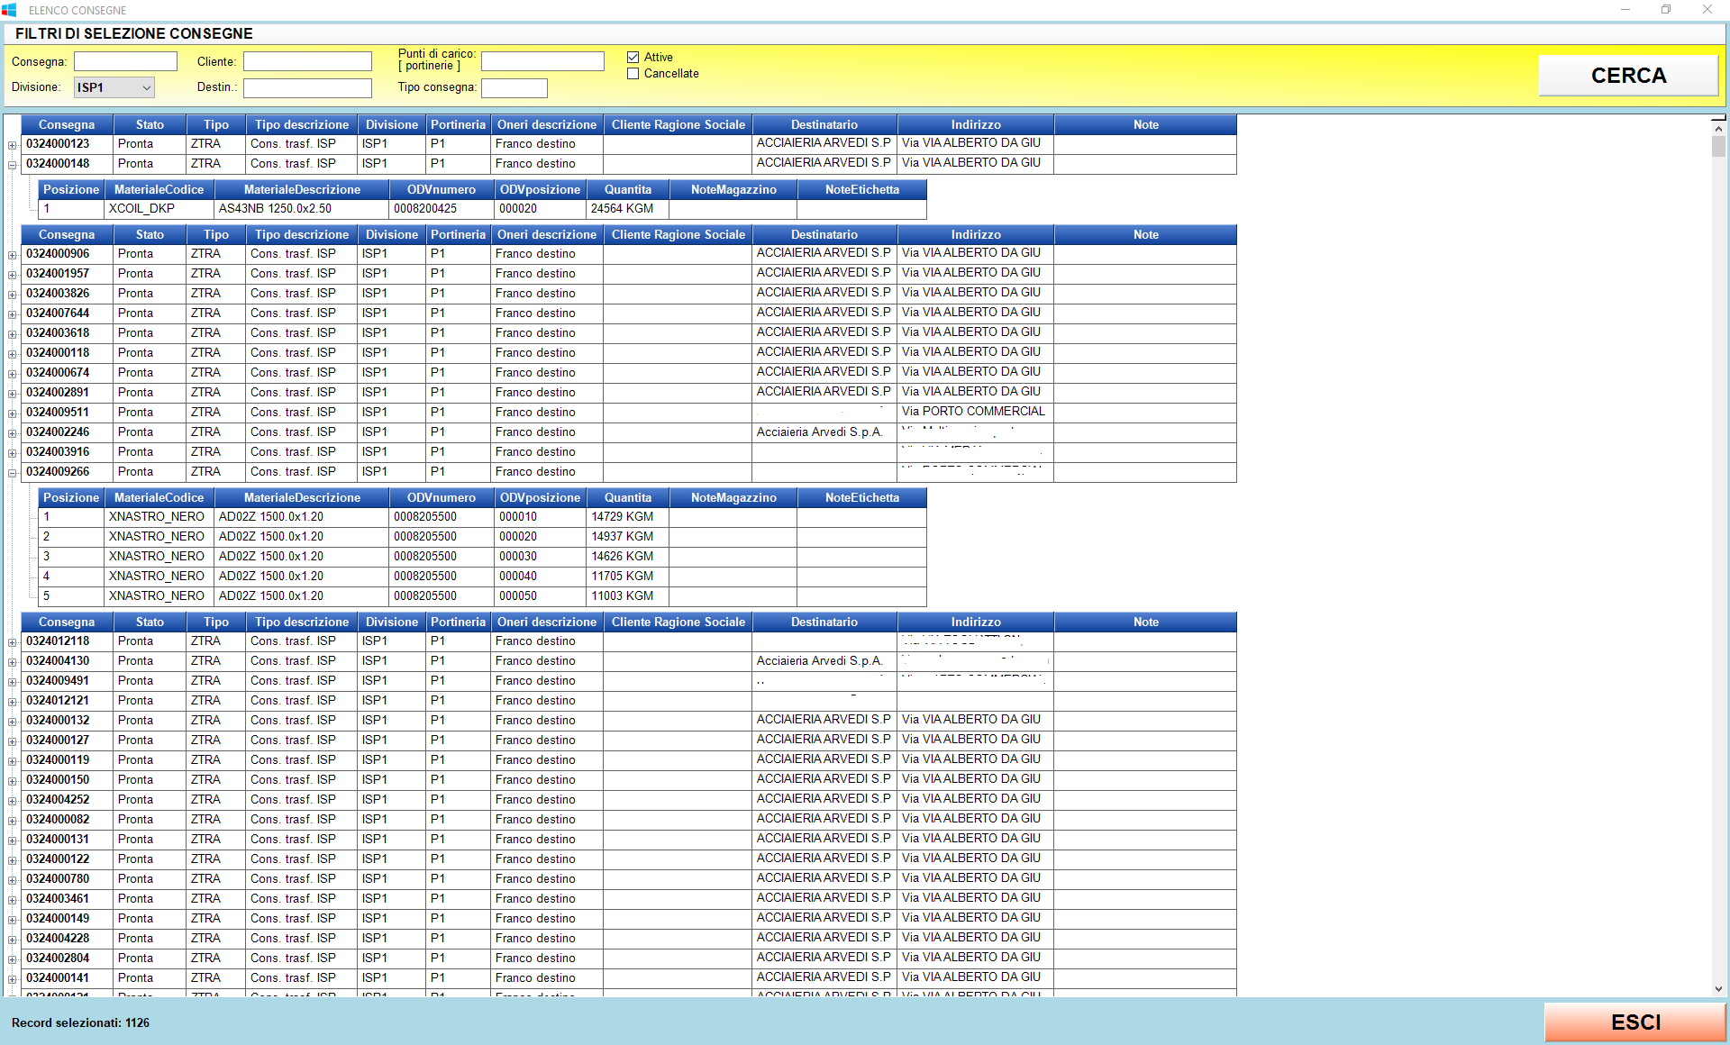The width and height of the screenshot is (1730, 1045).
Task: Close the ELENCO CONSEGNE window
Action: tap(1707, 10)
